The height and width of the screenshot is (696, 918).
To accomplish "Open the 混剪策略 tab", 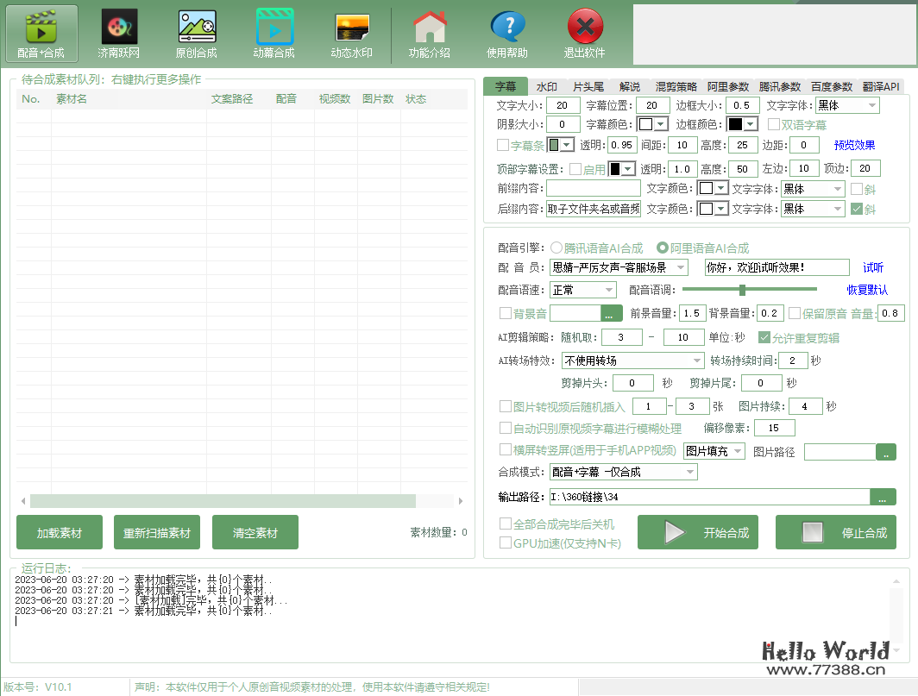I will [677, 86].
